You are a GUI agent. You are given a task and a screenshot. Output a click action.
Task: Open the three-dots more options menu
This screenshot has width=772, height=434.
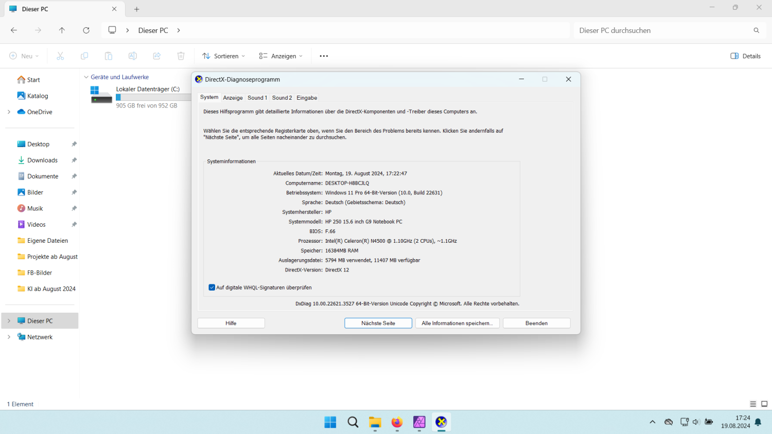coord(324,56)
